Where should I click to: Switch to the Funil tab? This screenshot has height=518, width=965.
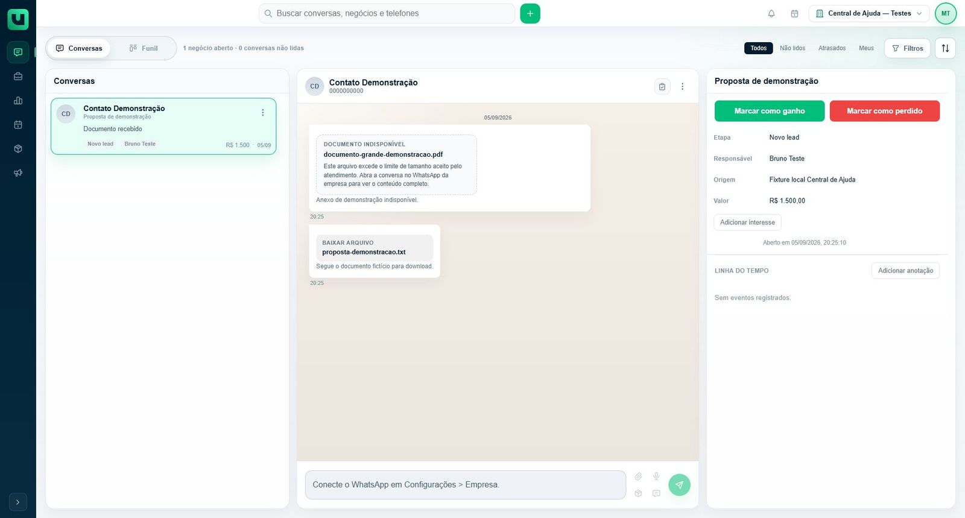[x=144, y=48]
